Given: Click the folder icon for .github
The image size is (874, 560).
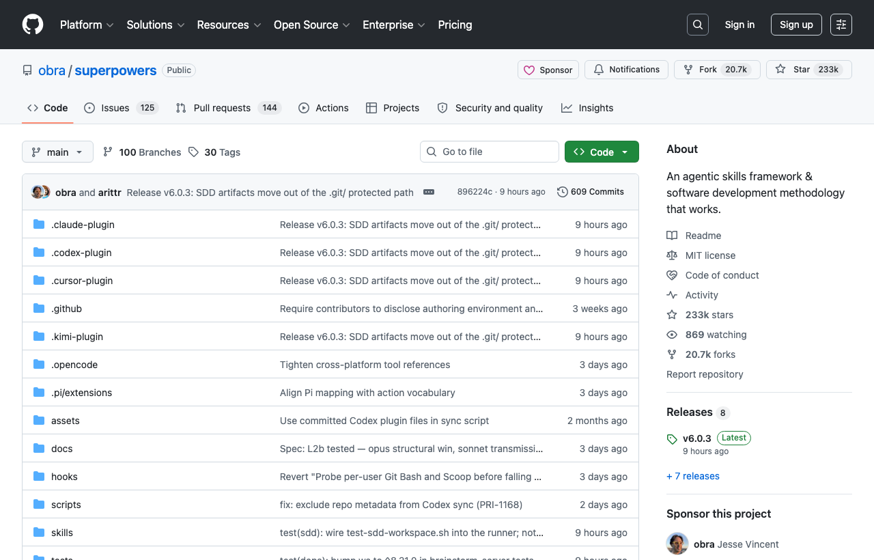Looking at the screenshot, I should 39,309.
